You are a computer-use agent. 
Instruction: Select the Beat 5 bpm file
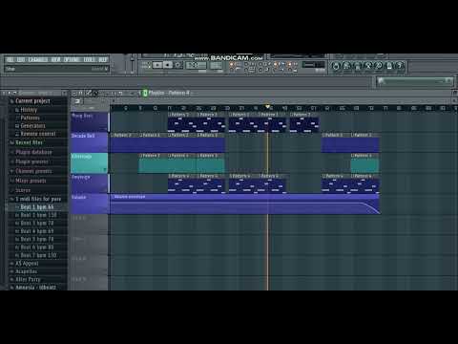(37, 239)
